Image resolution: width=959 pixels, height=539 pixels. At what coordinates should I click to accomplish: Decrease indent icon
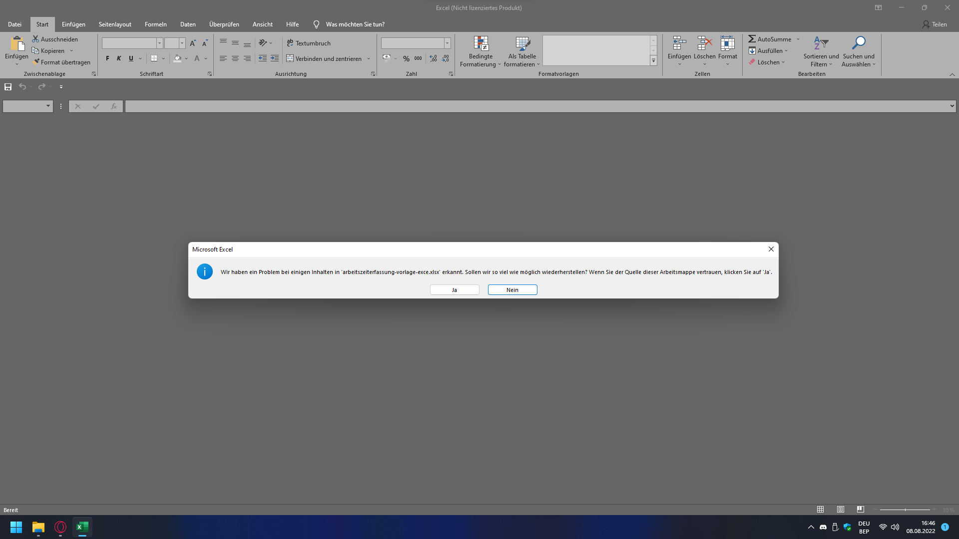coord(263,58)
